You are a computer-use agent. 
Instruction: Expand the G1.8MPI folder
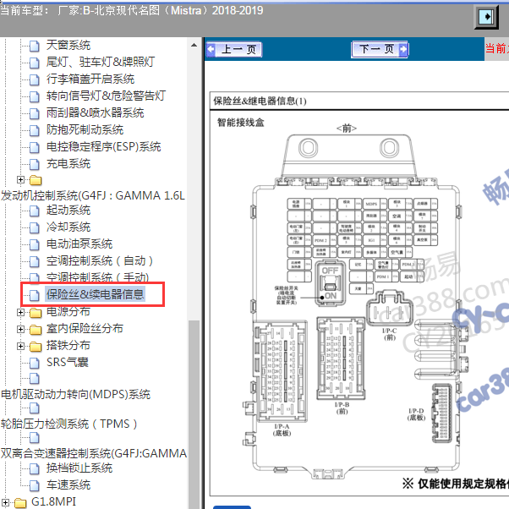coord(6,502)
